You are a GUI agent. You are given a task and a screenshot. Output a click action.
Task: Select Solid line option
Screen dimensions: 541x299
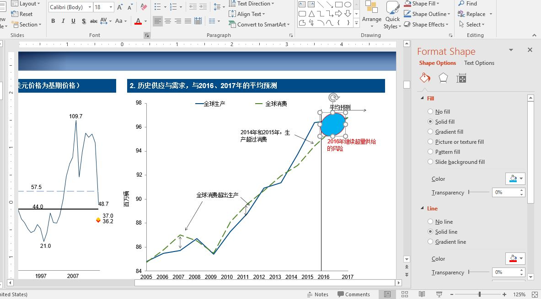[442, 232]
